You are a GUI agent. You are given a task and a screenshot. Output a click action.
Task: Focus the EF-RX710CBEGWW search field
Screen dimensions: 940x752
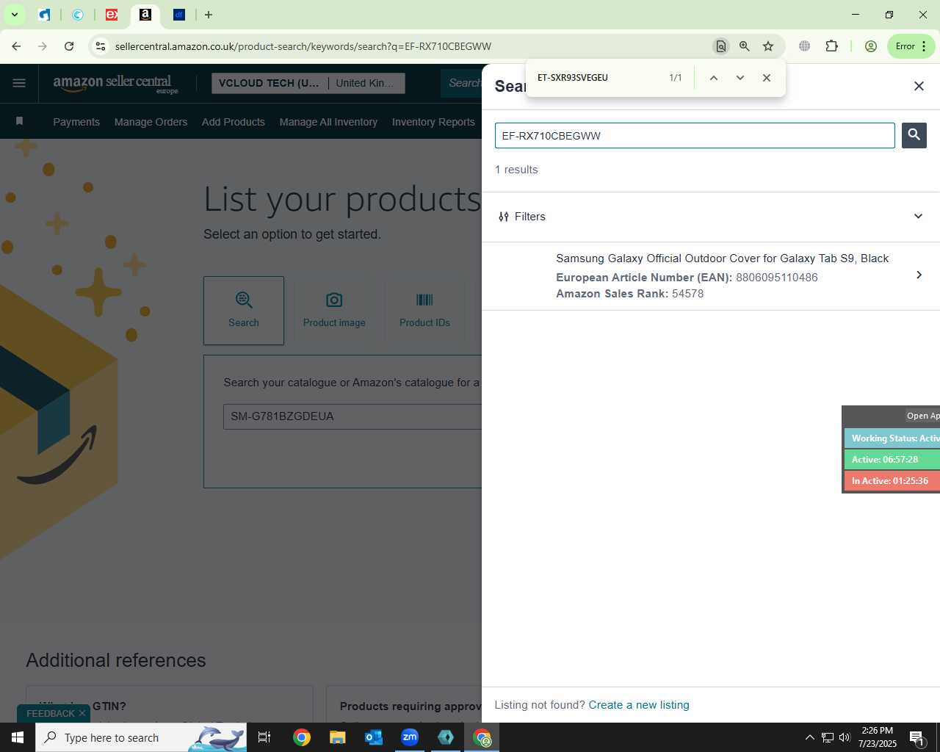click(695, 136)
